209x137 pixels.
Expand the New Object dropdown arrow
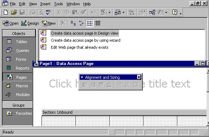coord(166,13)
